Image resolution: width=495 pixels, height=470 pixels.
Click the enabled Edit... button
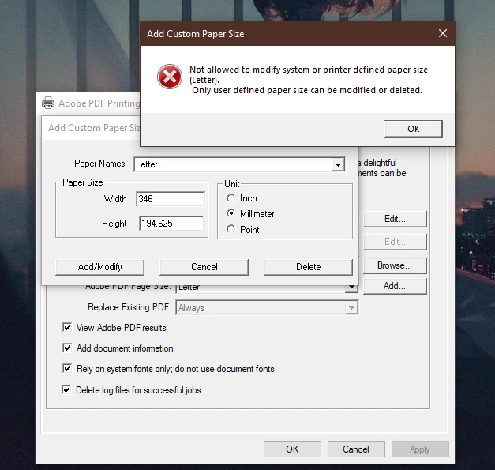click(395, 219)
